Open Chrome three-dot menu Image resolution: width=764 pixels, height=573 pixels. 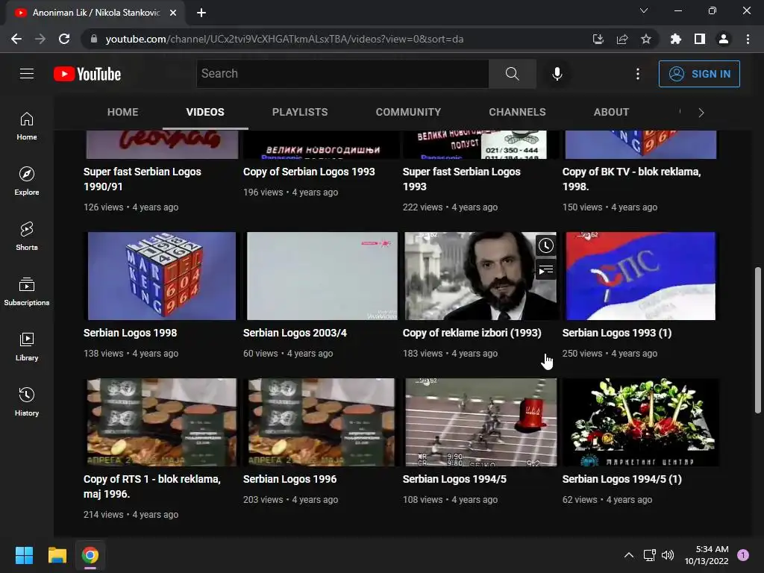pyautogui.click(x=748, y=39)
